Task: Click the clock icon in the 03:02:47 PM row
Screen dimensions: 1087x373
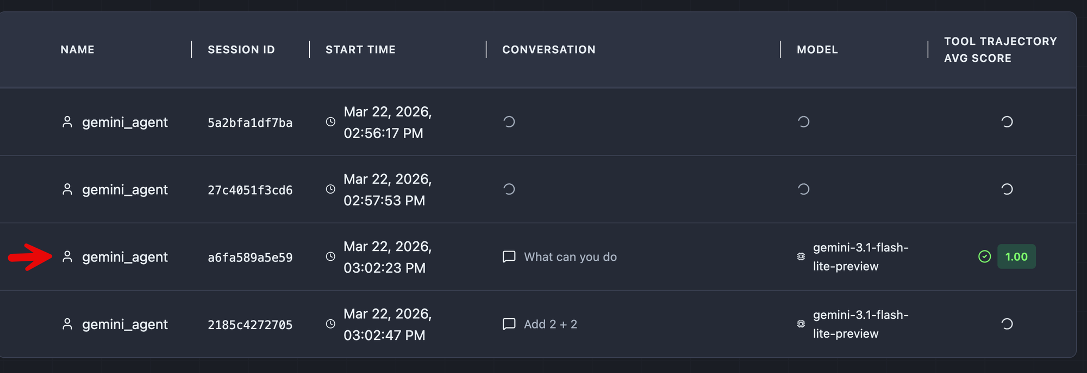Action: (x=330, y=324)
